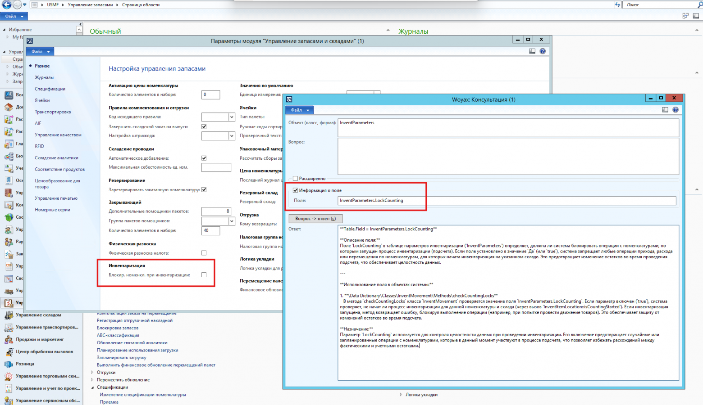703x405 pixels.
Task: Open the Ценообразование для товара tab
Action: tap(58, 184)
